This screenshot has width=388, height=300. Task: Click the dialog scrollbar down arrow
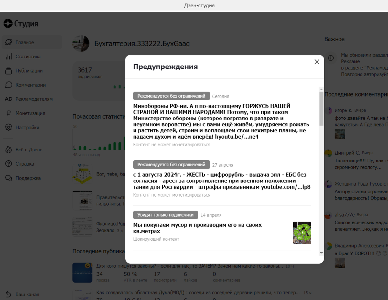click(321, 253)
